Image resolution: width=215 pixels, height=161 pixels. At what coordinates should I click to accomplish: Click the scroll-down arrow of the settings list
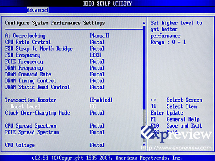pyautogui.click(x=144, y=145)
